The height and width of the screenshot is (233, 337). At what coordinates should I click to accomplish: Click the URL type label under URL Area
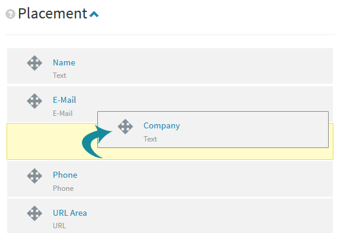[59, 226]
